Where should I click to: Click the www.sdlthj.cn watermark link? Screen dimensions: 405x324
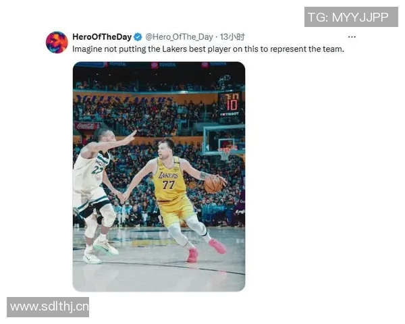pyautogui.click(x=48, y=307)
